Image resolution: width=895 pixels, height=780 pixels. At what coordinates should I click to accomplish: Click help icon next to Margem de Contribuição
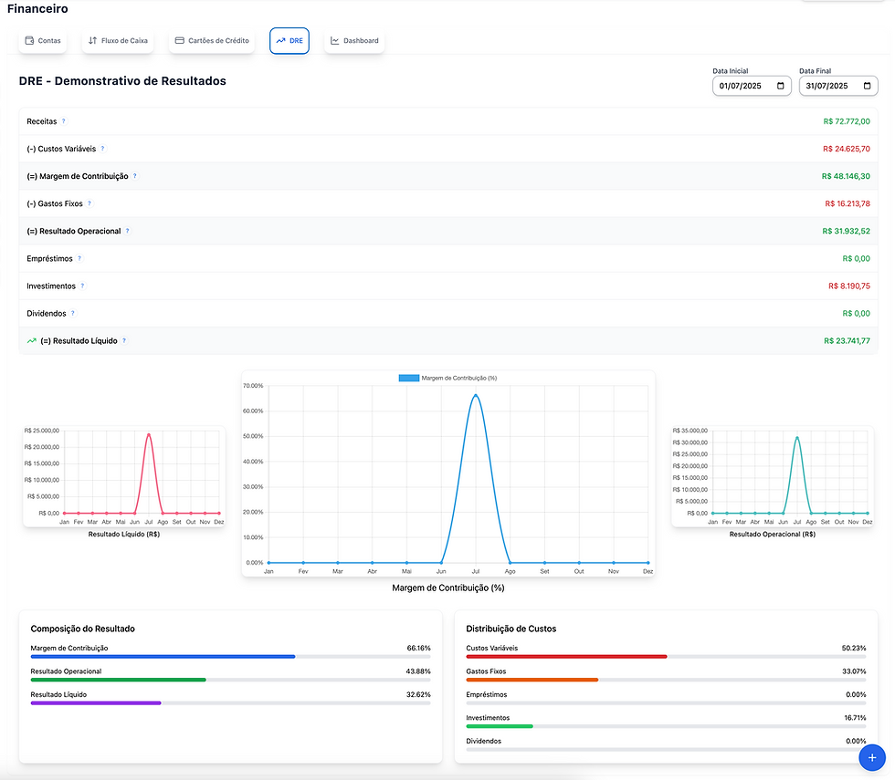tap(135, 175)
